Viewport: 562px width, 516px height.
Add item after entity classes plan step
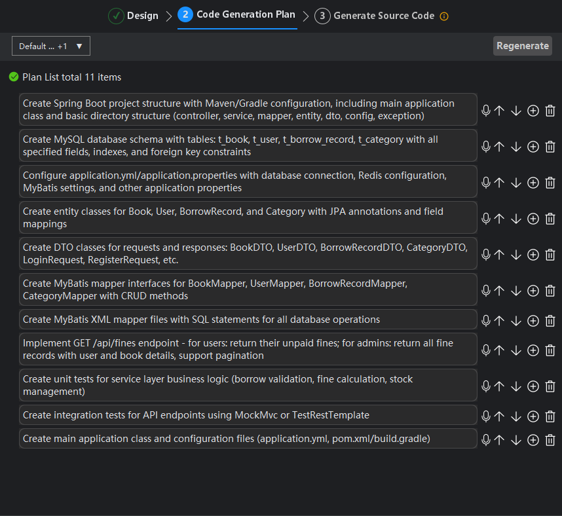(533, 219)
